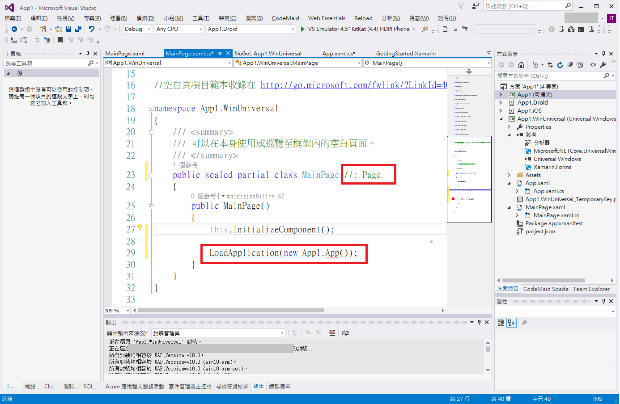The image size is (620, 404).
Task: Collapse the MainPage class code region
Action: pyautogui.click(x=151, y=175)
